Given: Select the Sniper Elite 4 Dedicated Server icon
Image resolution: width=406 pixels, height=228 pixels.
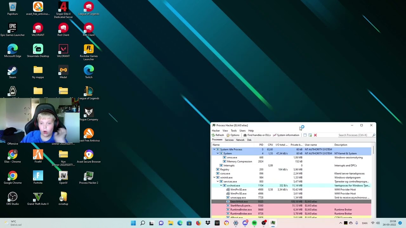Looking at the screenshot, I should (x=63, y=10).
